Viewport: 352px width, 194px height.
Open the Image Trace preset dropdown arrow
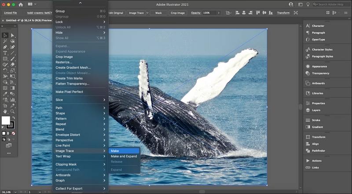147,13
